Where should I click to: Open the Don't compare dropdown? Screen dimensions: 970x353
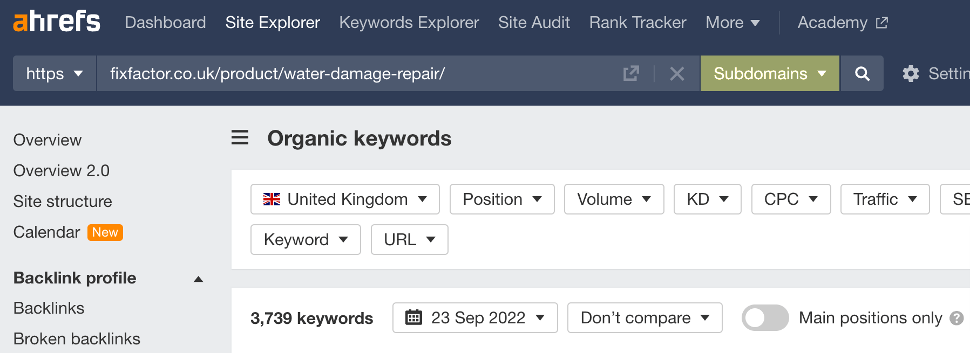pos(645,317)
